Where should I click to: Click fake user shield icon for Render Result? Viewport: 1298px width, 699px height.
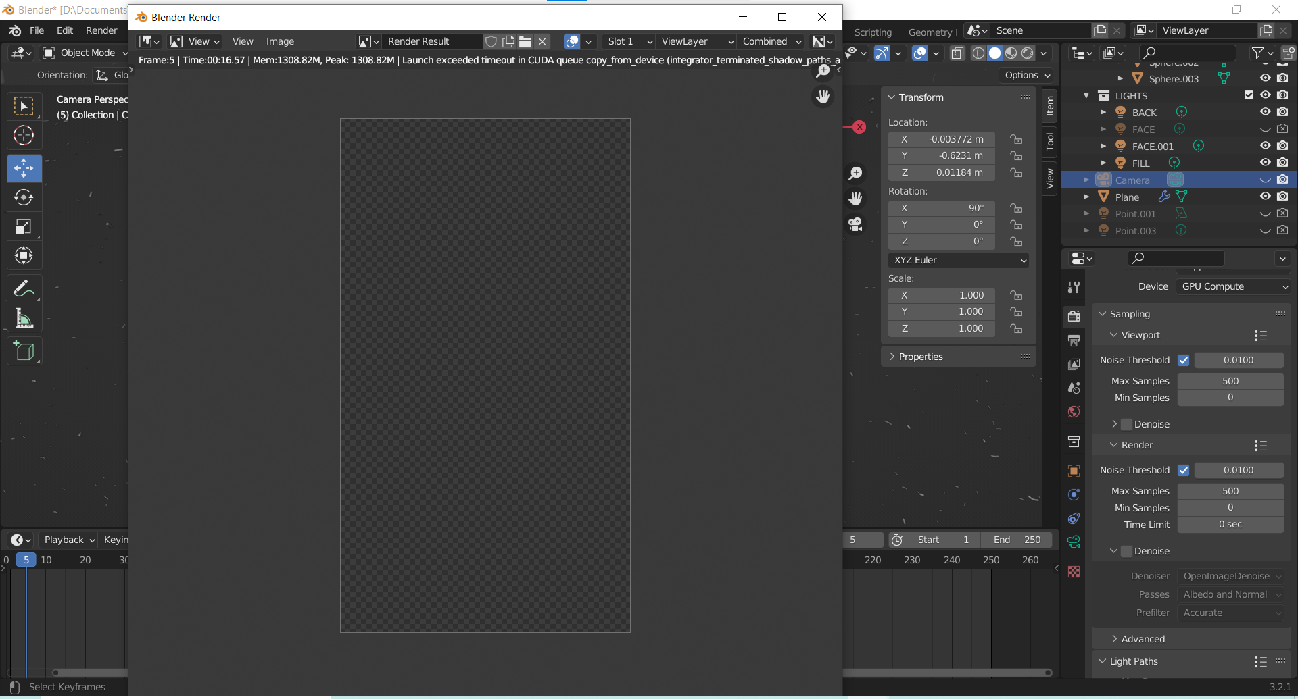491,41
